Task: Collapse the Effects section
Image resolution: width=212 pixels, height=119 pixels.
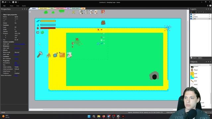Action: click(2, 50)
